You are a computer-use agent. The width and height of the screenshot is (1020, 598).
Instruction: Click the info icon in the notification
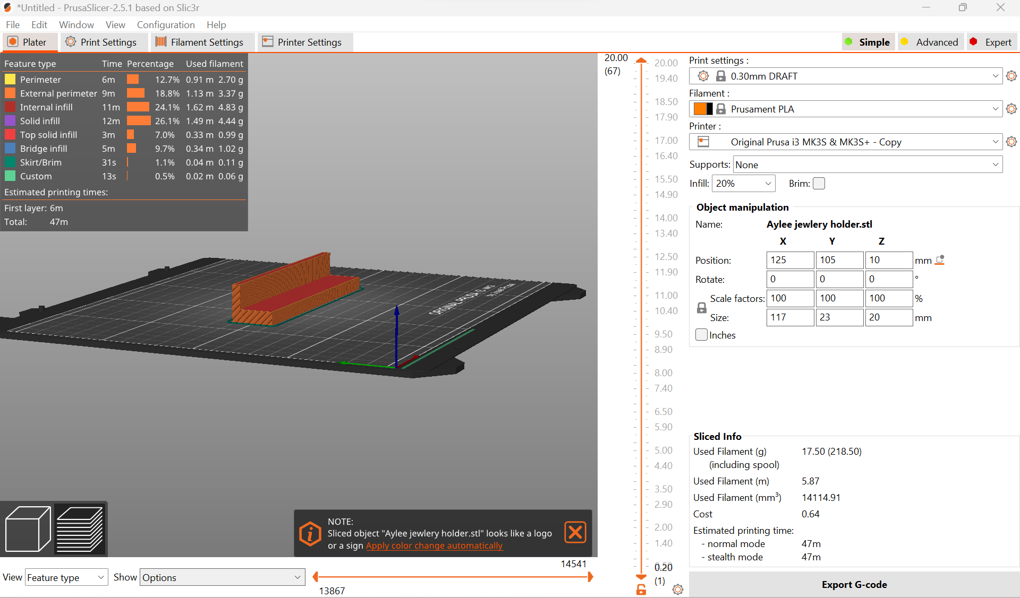coord(310,533)
